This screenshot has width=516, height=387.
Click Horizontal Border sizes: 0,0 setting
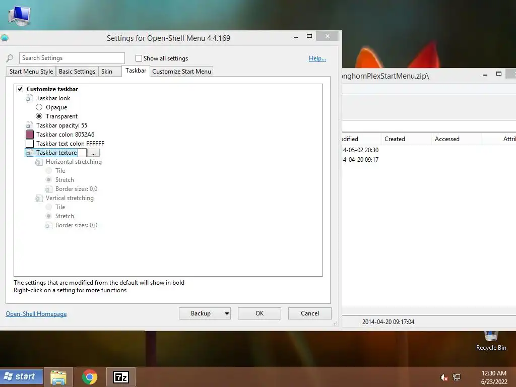[x=77, y=189]
